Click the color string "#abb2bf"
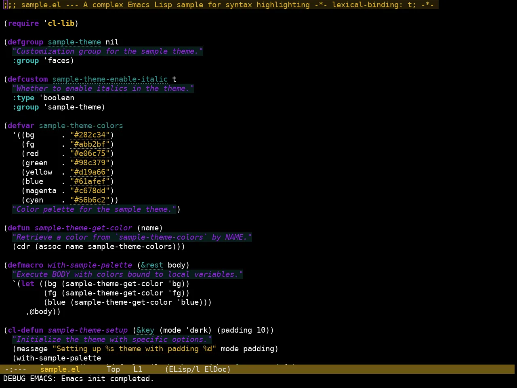 pyautogui.click(x=90, y=144)
